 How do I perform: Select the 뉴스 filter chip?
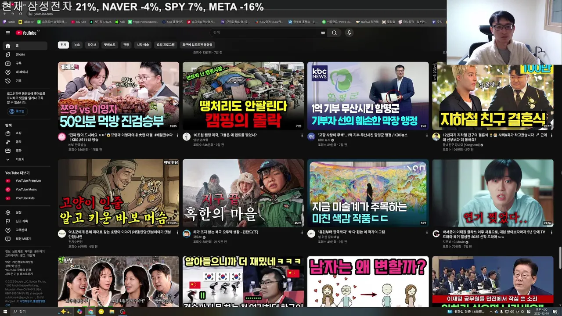77,45
